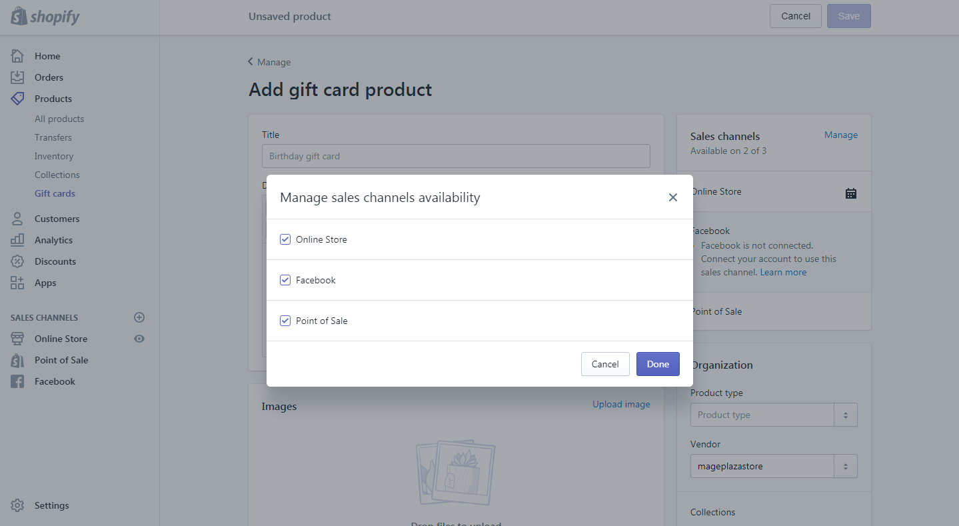
Task: Toggle the Point of Sale checkbox
Action: coord(285,321)
